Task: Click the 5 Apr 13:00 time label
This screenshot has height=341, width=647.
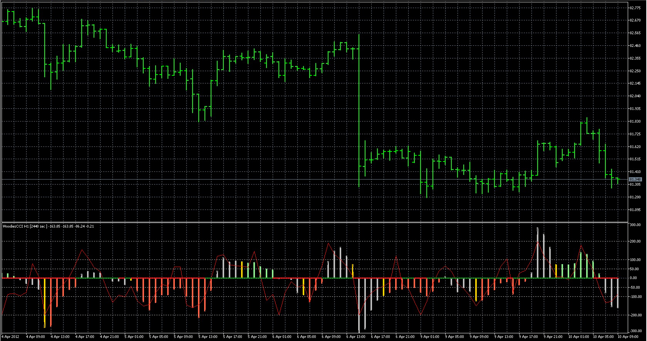Action: click(x=208, y=337)
